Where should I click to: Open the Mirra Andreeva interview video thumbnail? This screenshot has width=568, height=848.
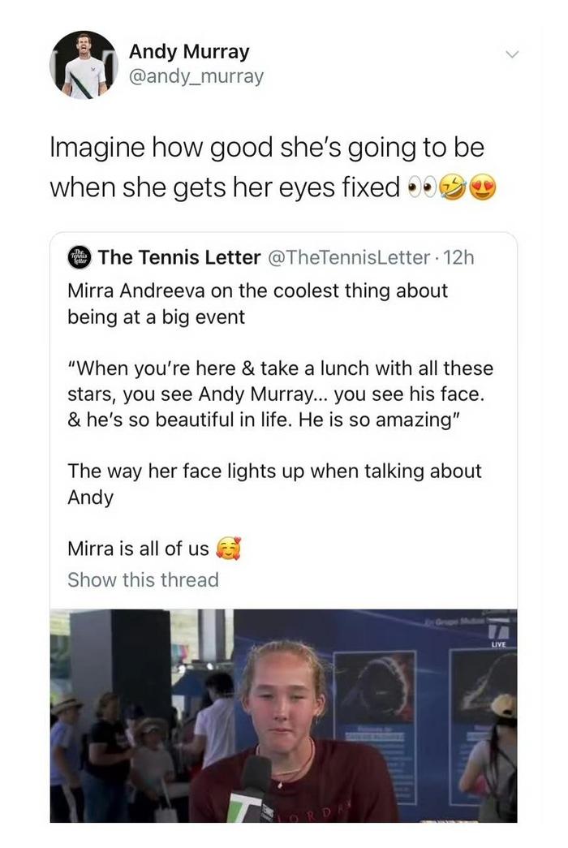tap(283, 714)
